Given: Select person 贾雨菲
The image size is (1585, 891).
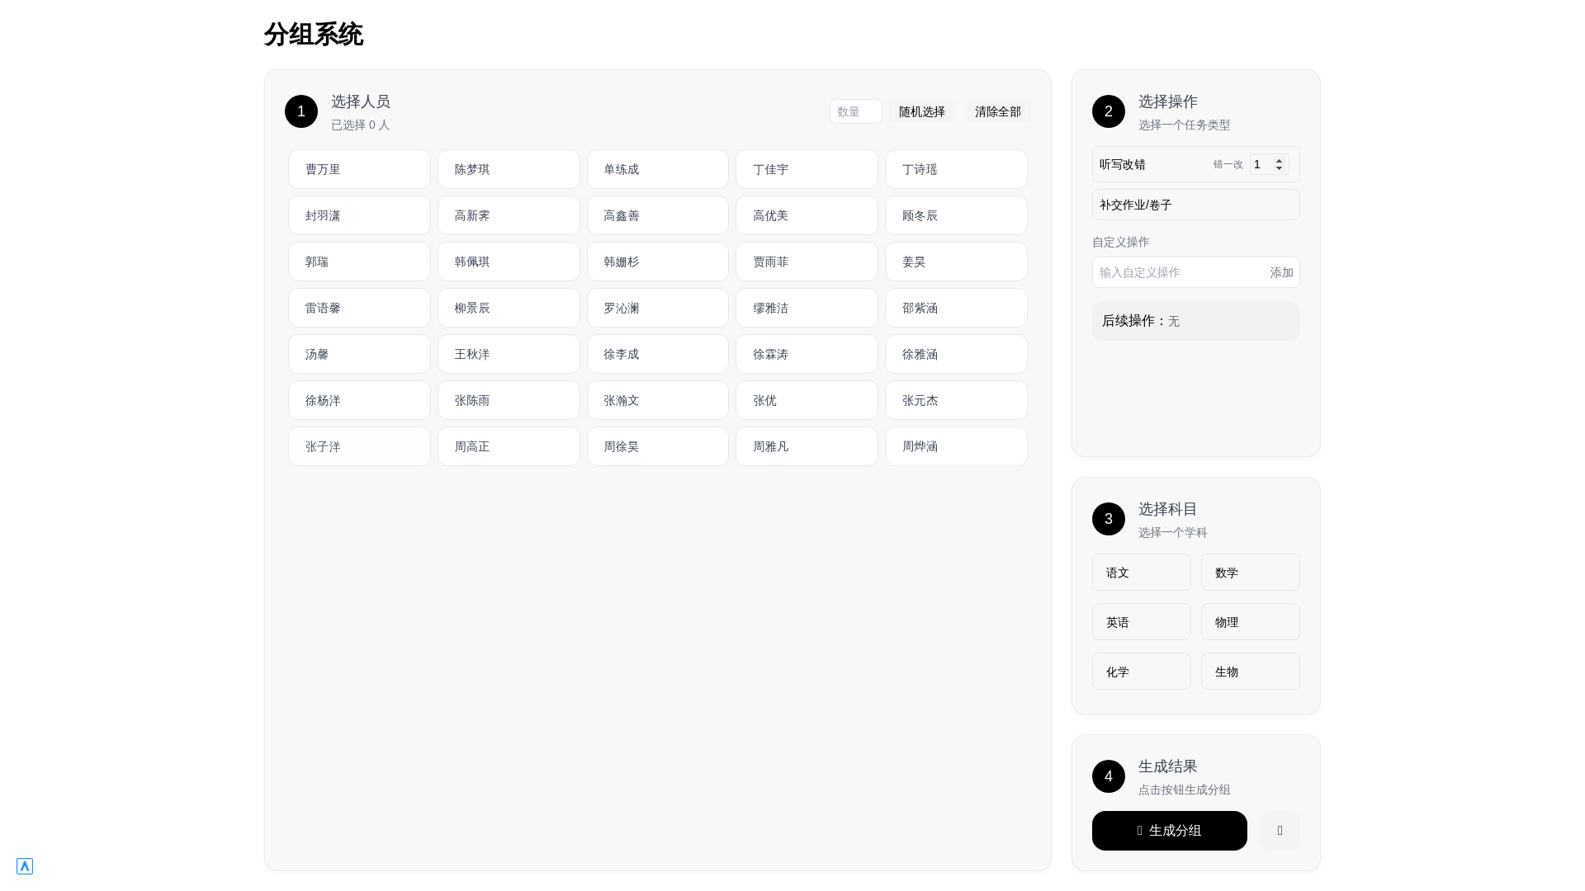Looking at the screenshot, I should pos(807,262).
